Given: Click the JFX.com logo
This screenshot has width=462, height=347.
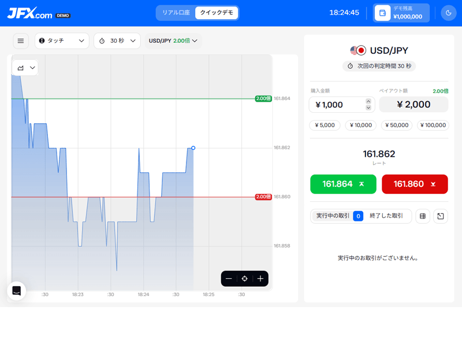Looking at the screenshot, I should click(x=30, y=13).
